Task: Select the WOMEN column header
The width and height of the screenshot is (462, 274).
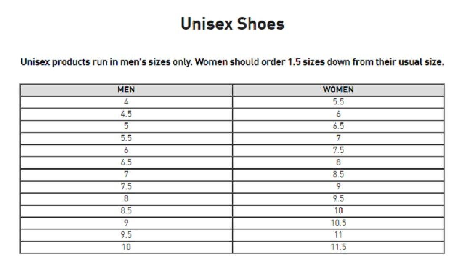Action: coord(338,90)
